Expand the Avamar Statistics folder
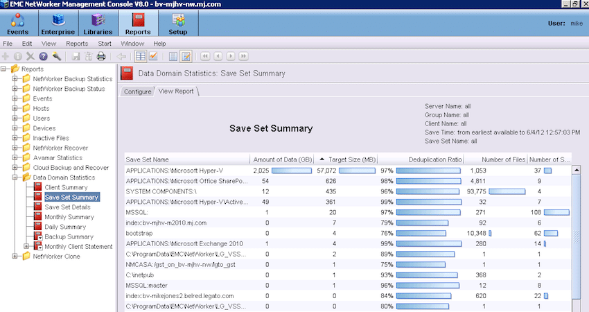The width and height of the screenshot is (589, 312). [15, 157]
